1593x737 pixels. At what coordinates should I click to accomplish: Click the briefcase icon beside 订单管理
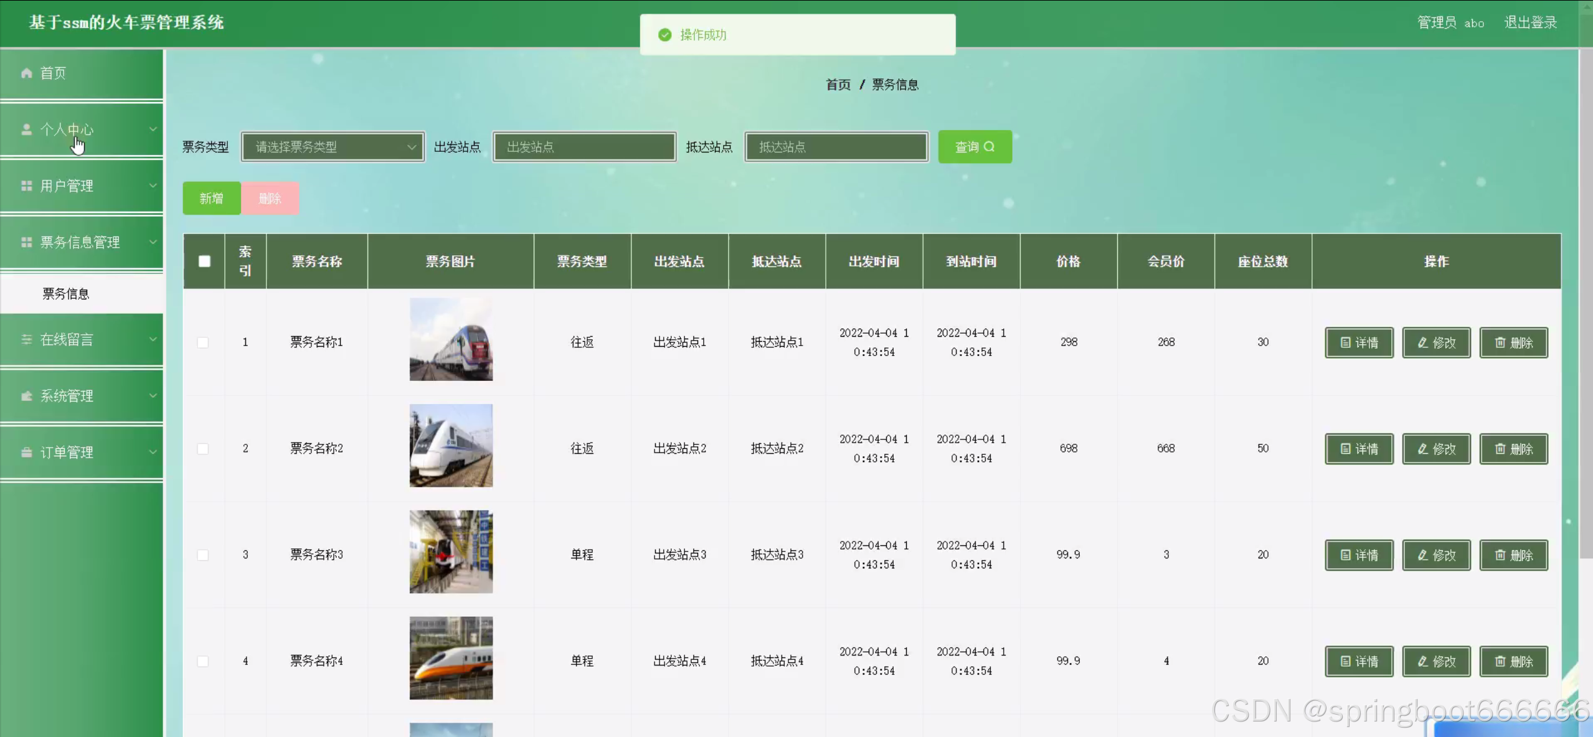point(26,453)
